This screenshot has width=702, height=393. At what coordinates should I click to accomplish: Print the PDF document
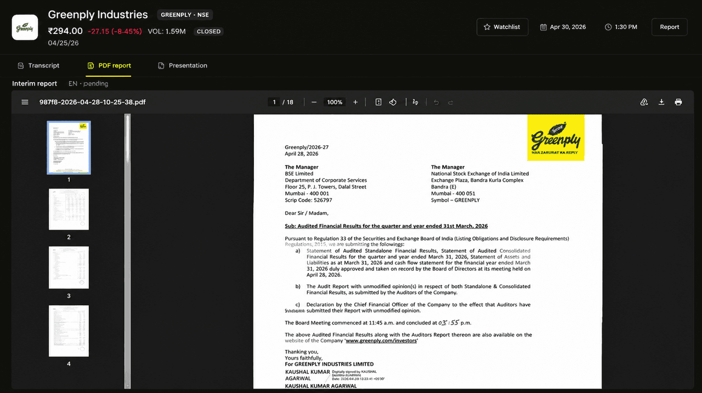pos(678,102)
